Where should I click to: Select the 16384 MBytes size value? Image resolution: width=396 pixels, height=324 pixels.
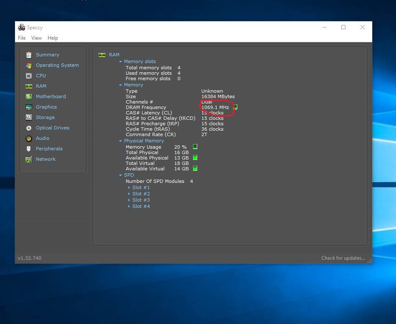point(218,96)
